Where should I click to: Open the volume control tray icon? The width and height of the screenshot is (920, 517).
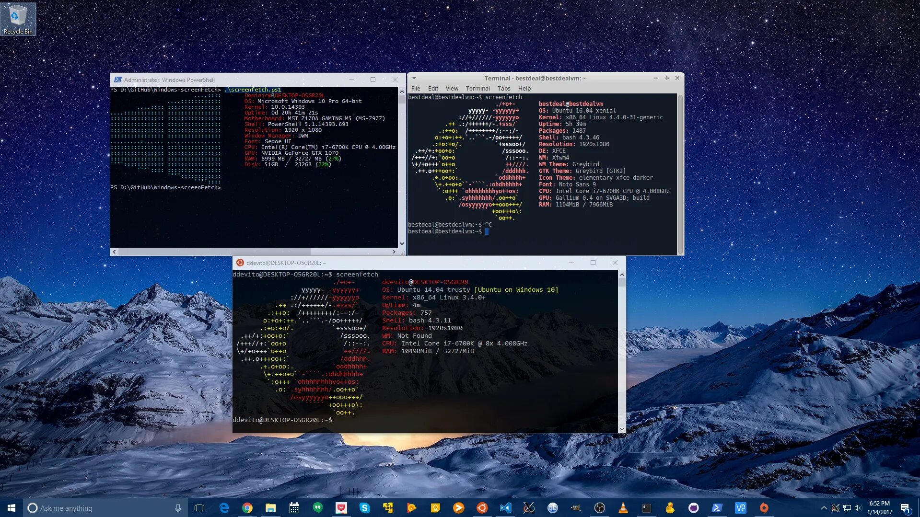[858, 508]
